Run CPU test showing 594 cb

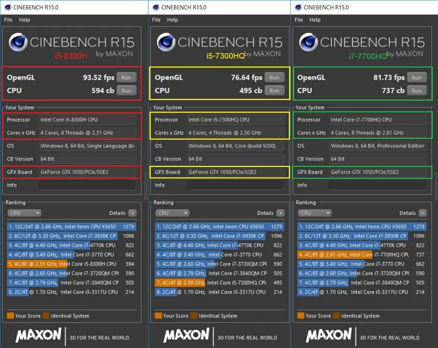(x=126, y=91)
